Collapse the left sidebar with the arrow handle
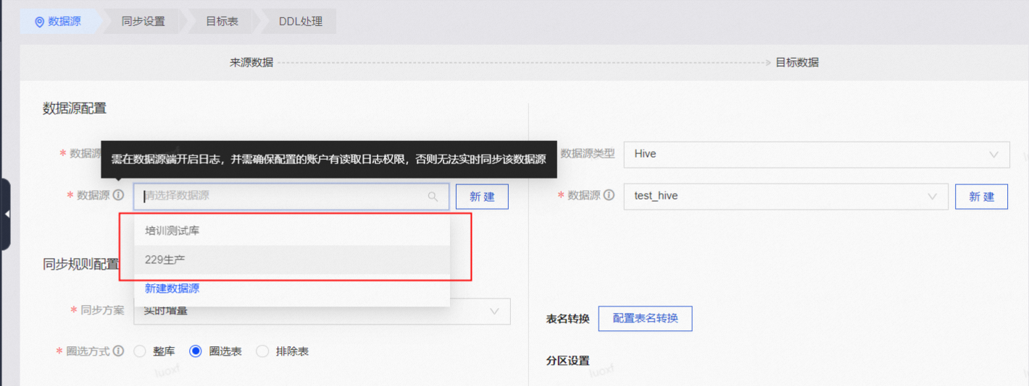The image size is (1029, 386). point(7,215)
